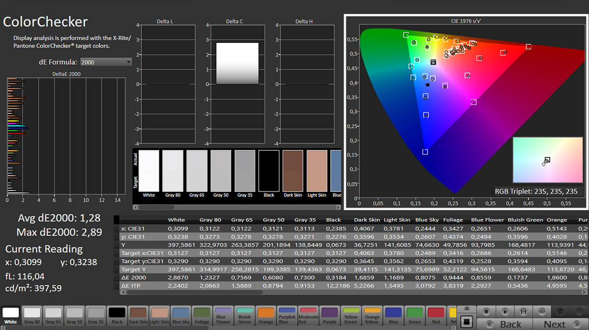Screen dimensions: 589x330
Task: Expand the up-arrow panel above pattern icon
Action: 466,309
